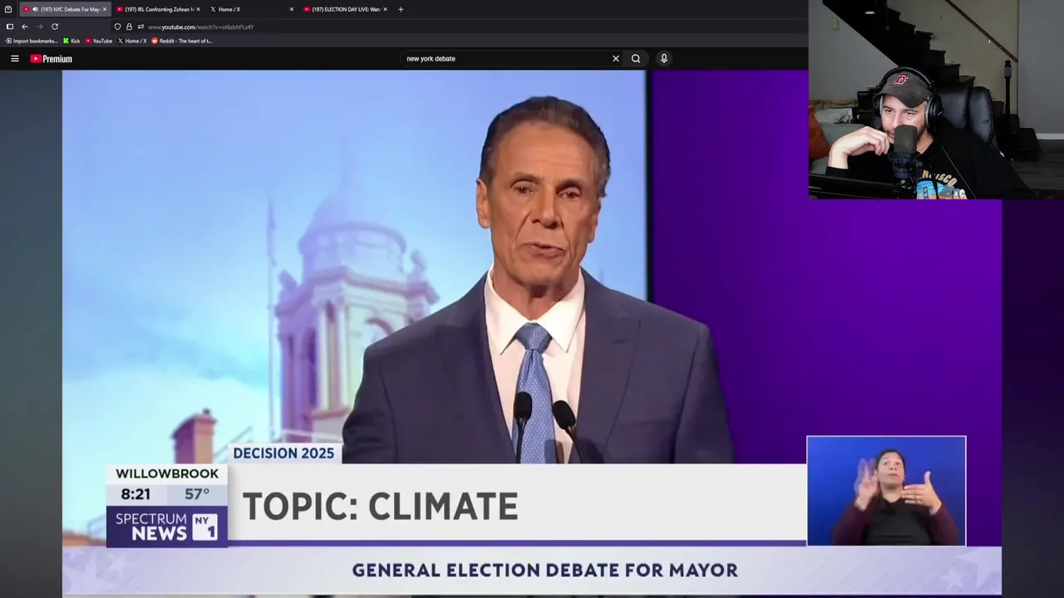Click the 'TOPIC: CLIMATE' text
The image size is (1064, 598).
point(380,507)
